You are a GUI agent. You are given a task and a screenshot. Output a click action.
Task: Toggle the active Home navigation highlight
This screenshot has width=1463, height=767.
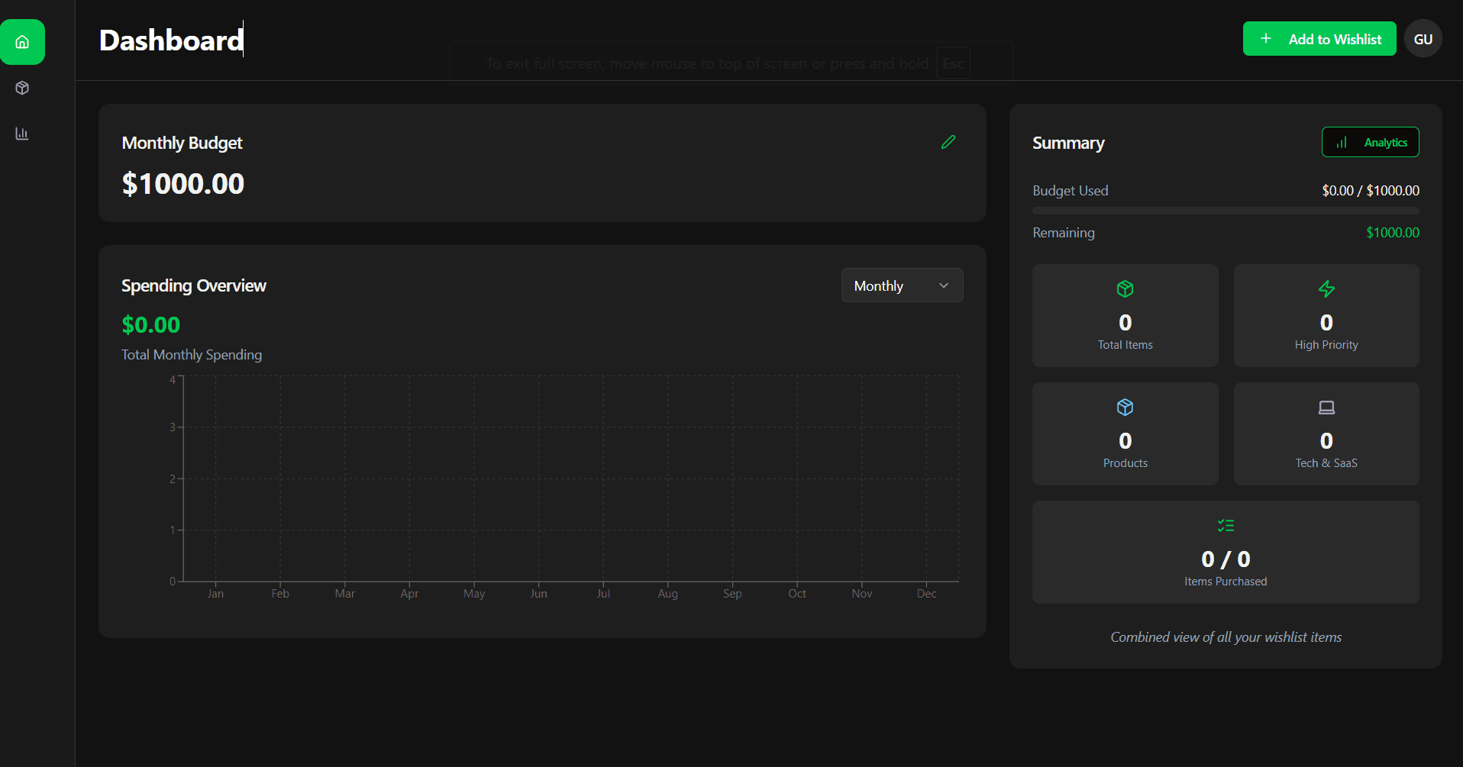click(22, 42)
